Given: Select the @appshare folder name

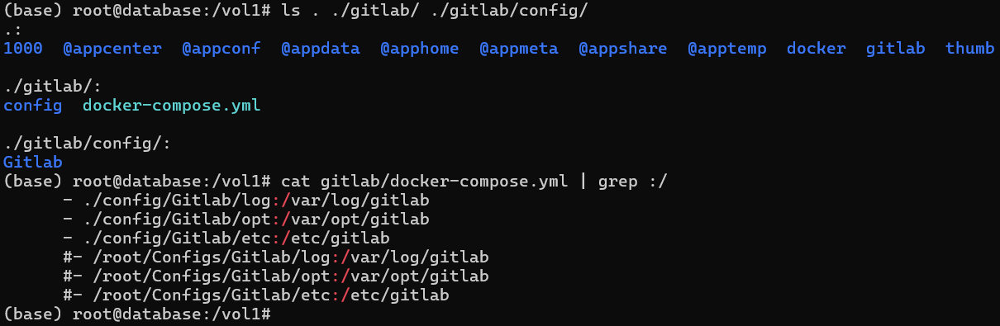Looking at the screenshot, I should point(623,49).
